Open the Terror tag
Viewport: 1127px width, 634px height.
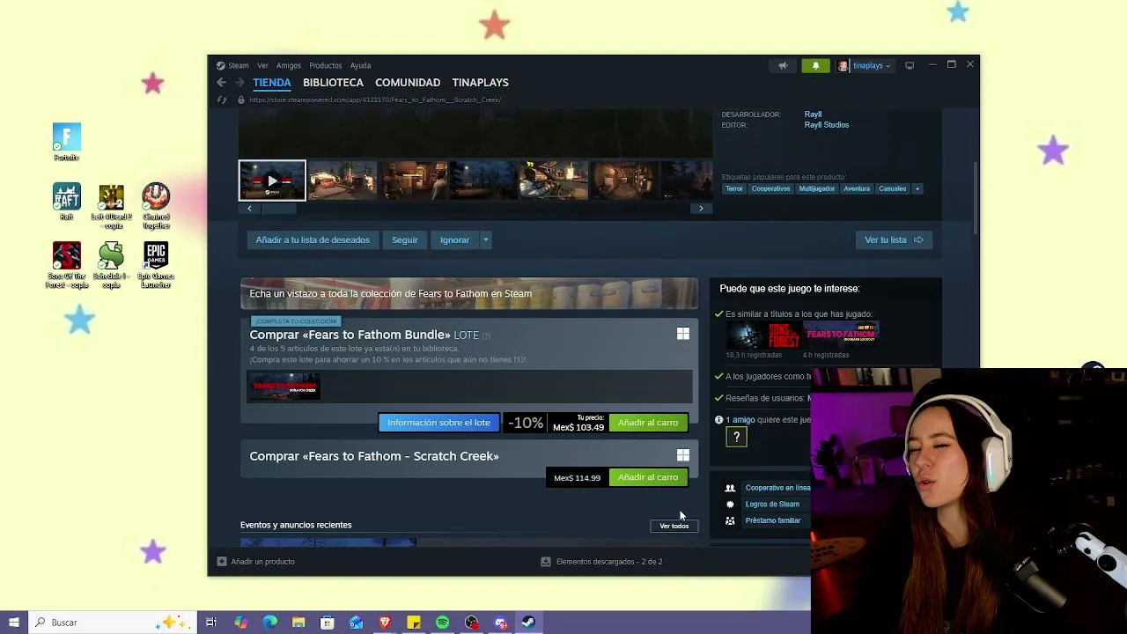pos(734,188)
